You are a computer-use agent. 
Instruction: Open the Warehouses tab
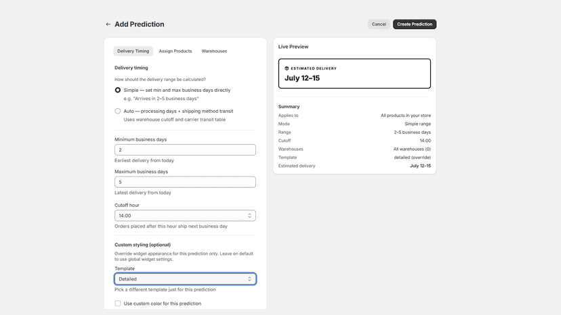[x=214, y=51]
